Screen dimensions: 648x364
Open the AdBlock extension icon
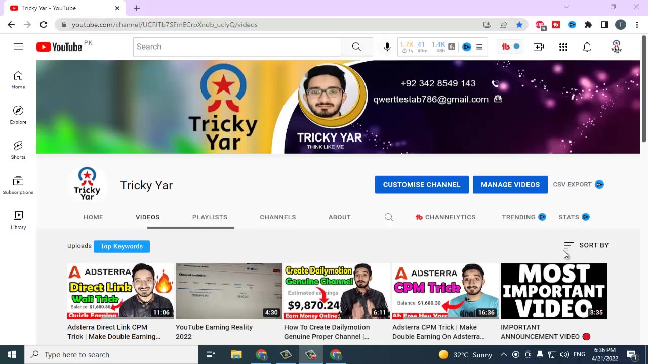click(540, 25)
